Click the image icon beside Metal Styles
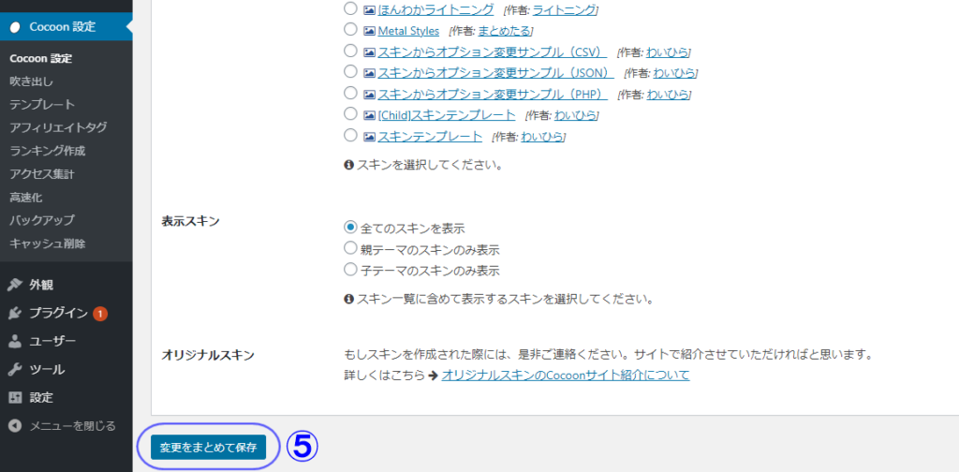This screenshot has height=472, width=959. pyautogui.click(x=370, y=31)
